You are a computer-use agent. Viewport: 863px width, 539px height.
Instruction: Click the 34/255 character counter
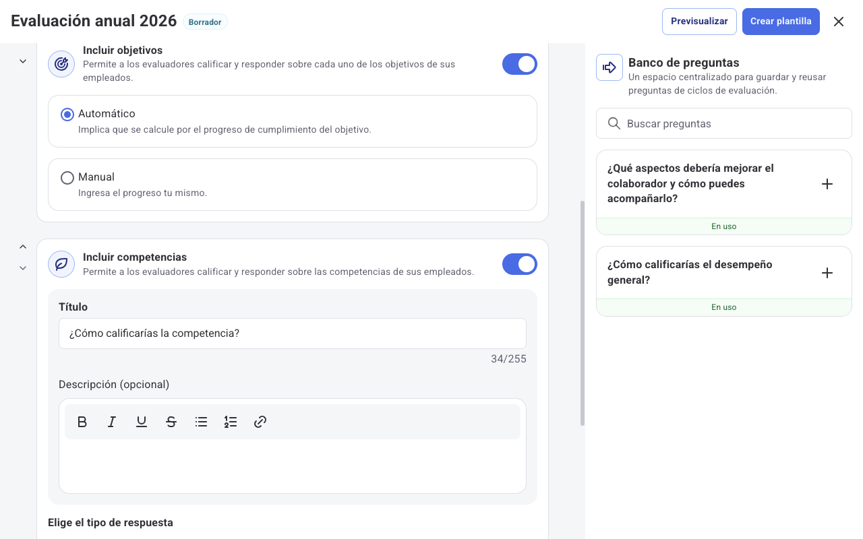[508, 359]
